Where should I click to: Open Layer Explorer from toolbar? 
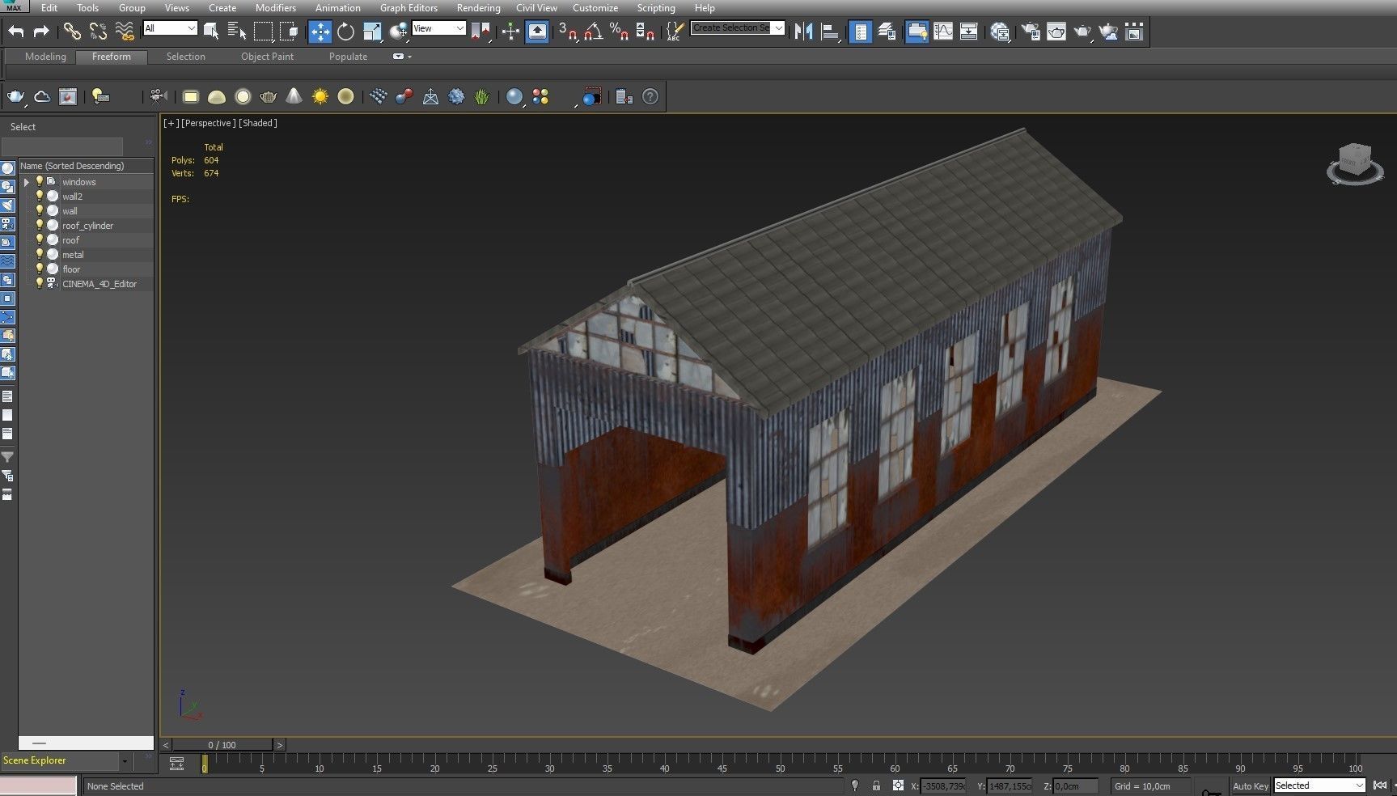pos(887,32)
